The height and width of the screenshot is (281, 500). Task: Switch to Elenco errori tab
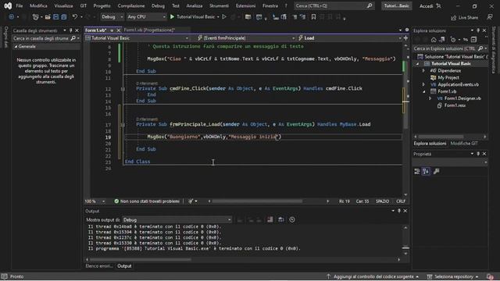point(99,266)
